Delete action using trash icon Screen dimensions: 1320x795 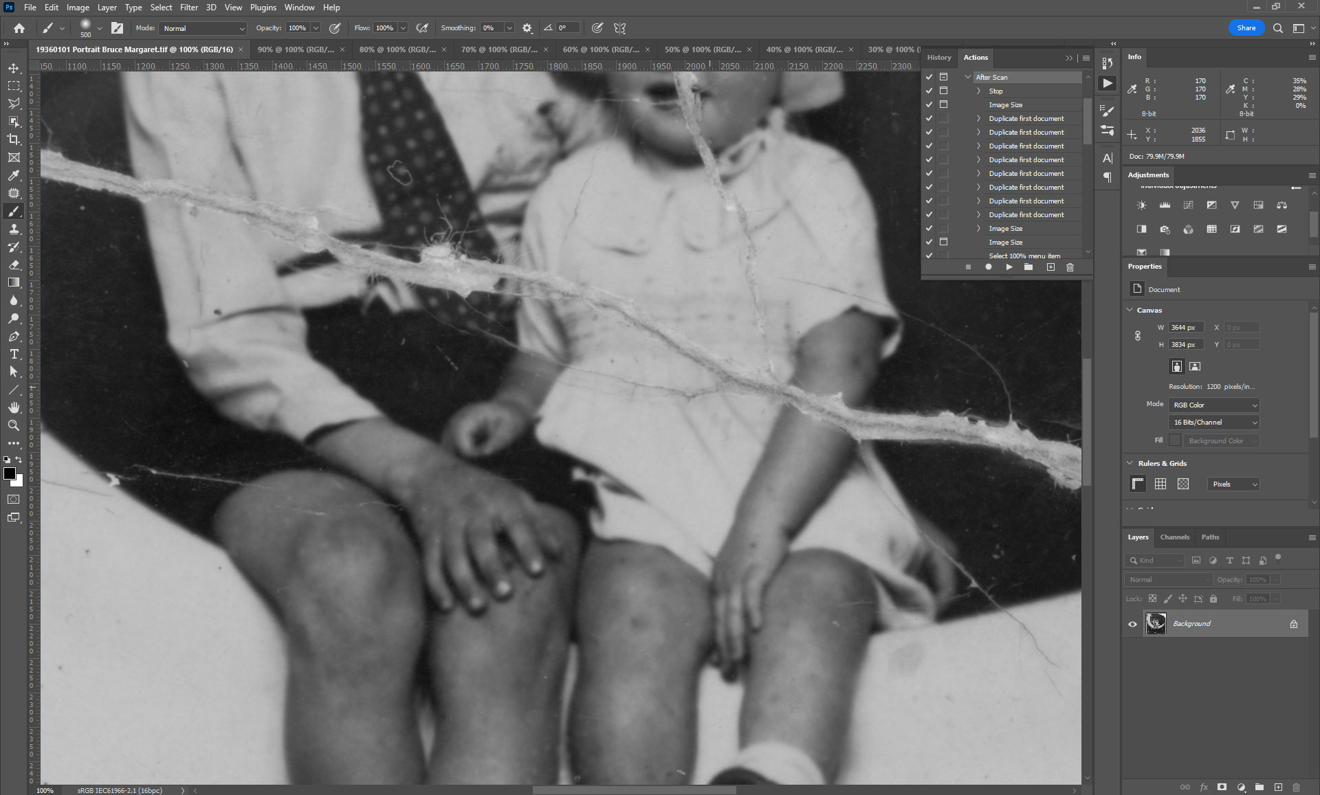click(1070, 267)
